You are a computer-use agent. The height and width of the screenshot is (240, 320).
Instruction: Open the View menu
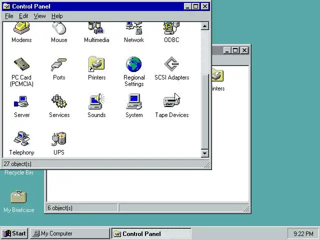click(39, 16)
